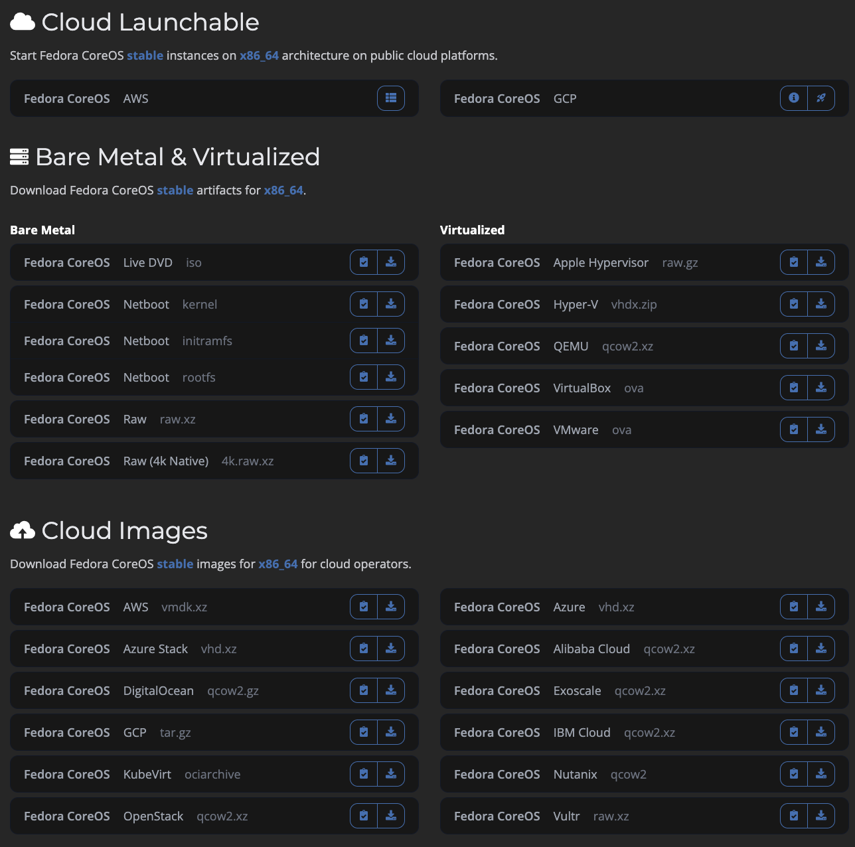Download the QEMU qcow2.xz image
The height and width of the screenshot is (847, 855).
click(821, 346)
